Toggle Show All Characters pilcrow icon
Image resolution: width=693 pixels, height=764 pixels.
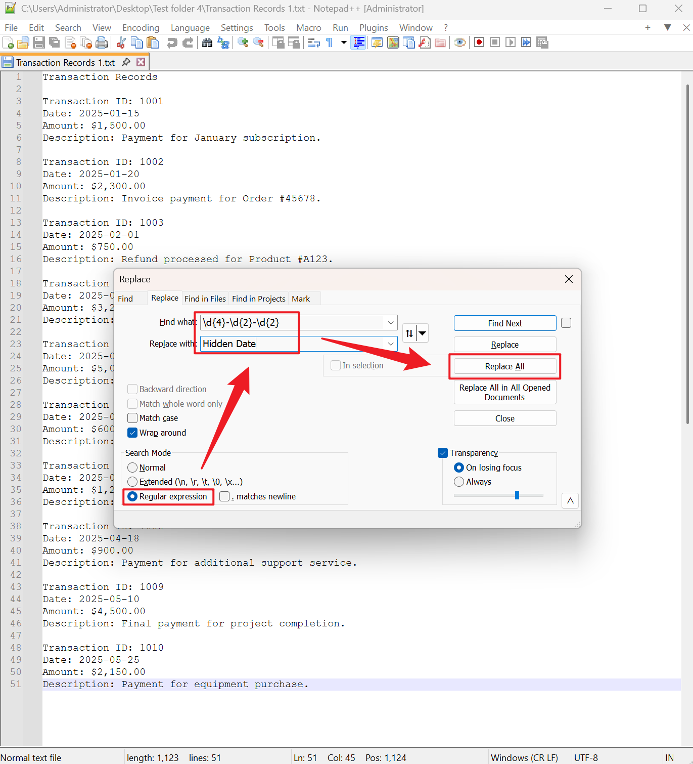click(x=330, y=43)
